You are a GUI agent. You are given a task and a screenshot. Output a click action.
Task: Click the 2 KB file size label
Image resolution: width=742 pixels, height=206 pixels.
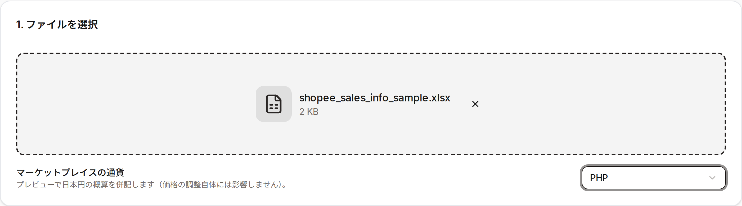click(x=309, y=112)
